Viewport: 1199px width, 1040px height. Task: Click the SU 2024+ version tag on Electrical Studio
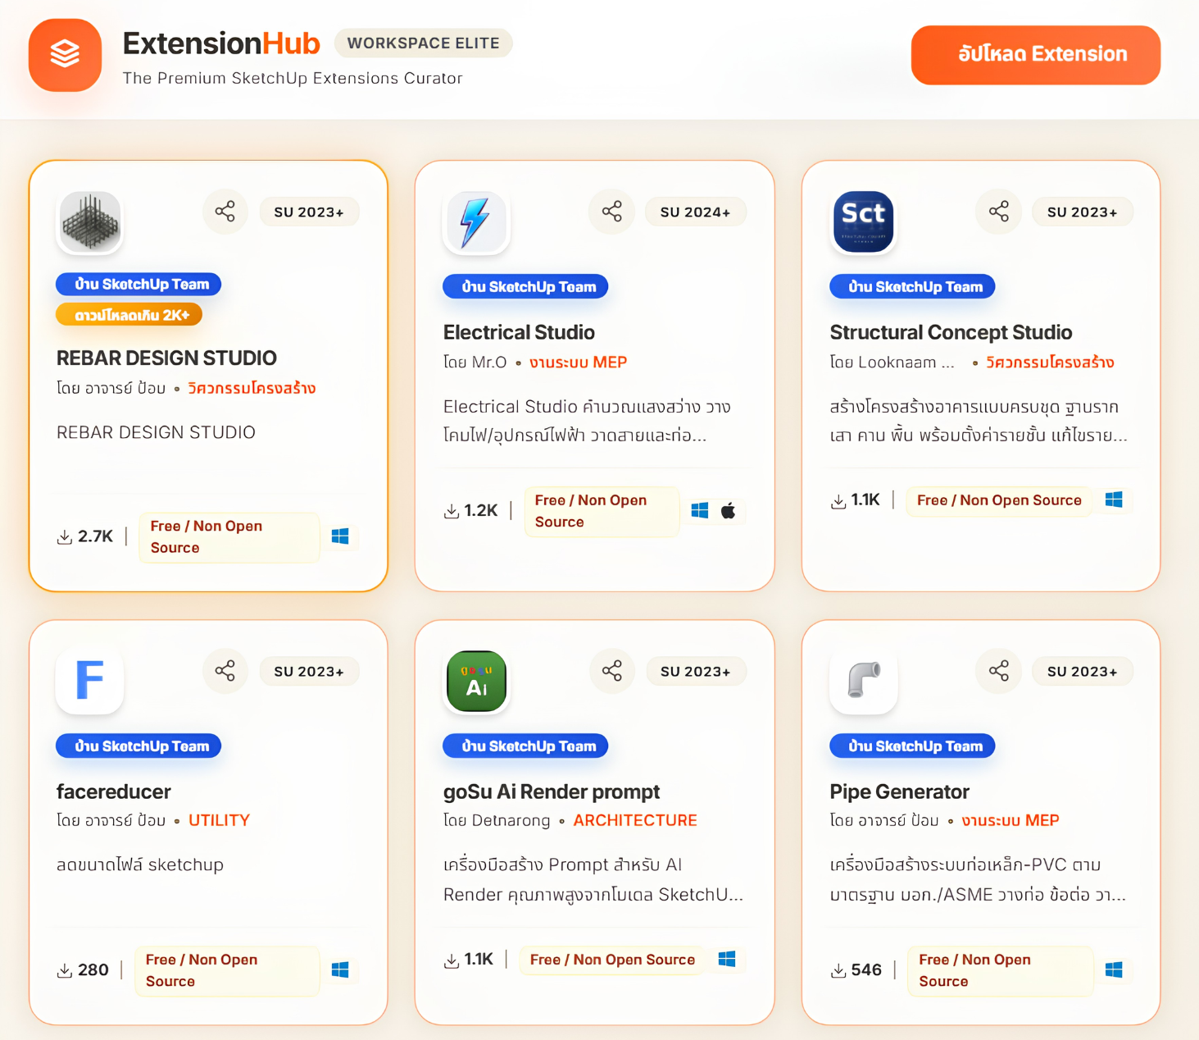[695, 212]
